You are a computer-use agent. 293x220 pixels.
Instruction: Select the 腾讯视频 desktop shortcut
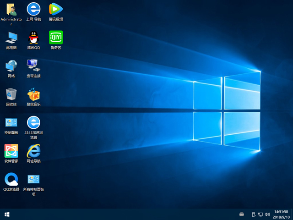coord(56,9)
